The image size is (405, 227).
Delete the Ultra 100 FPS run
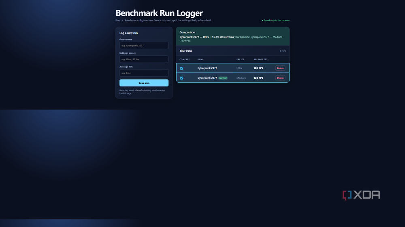coord(280,68)
